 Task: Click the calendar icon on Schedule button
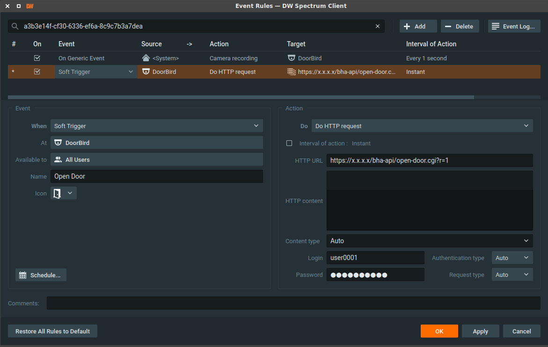click(23, 275)
